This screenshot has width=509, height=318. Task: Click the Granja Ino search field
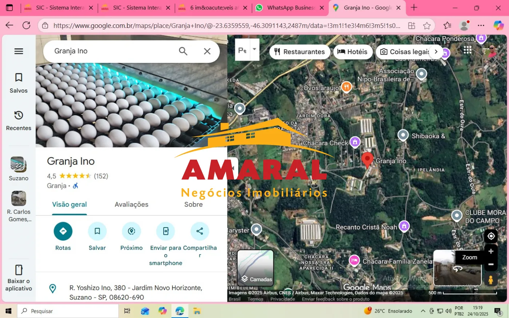(x=109, y=51)
